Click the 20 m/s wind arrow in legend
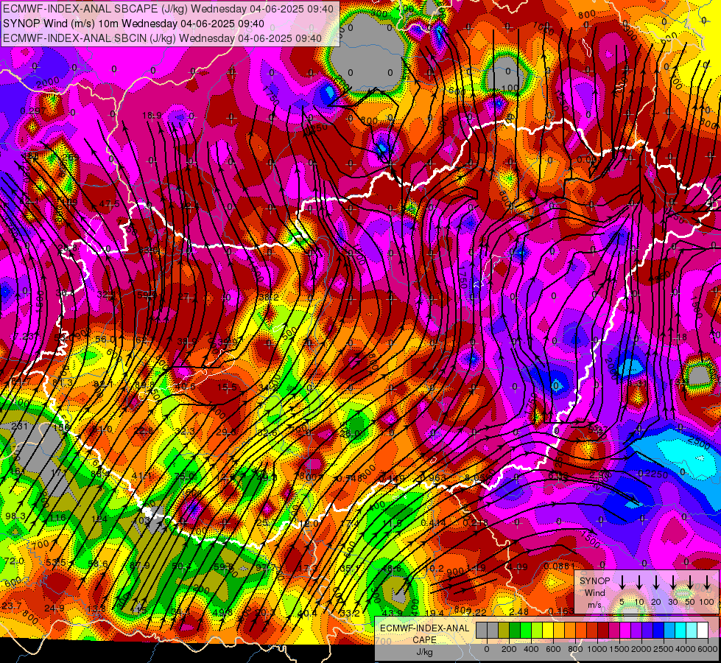Screen dimensions: 721x663 (656, 583)
